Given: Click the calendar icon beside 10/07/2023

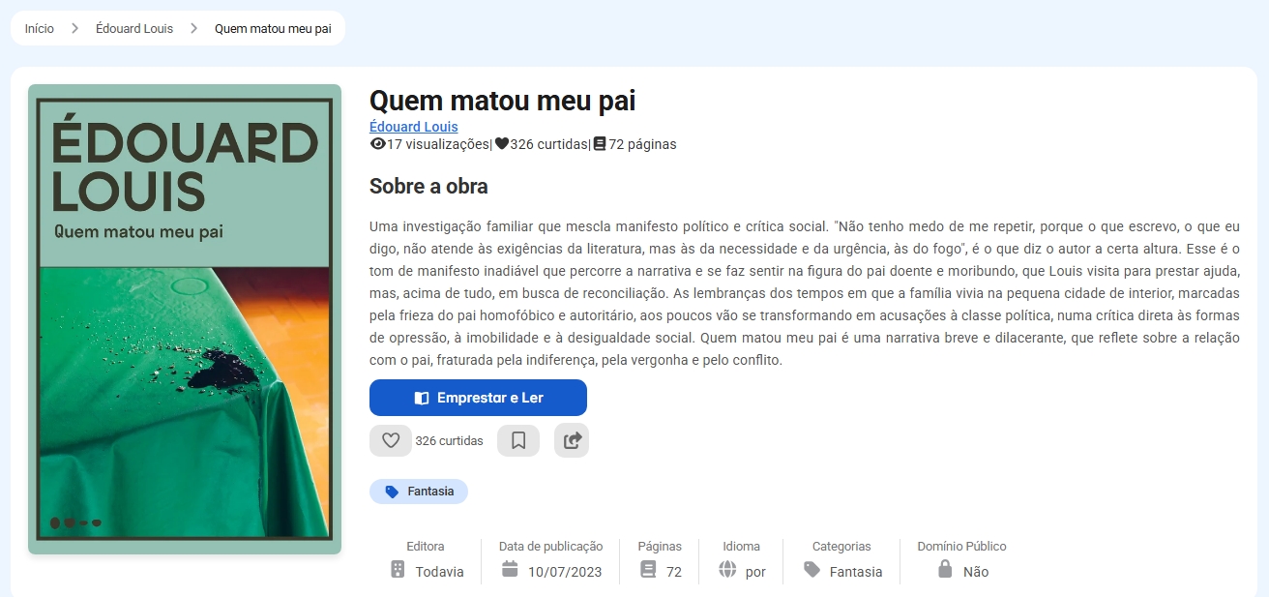Looking at the screenshot, I should (510, 569).
